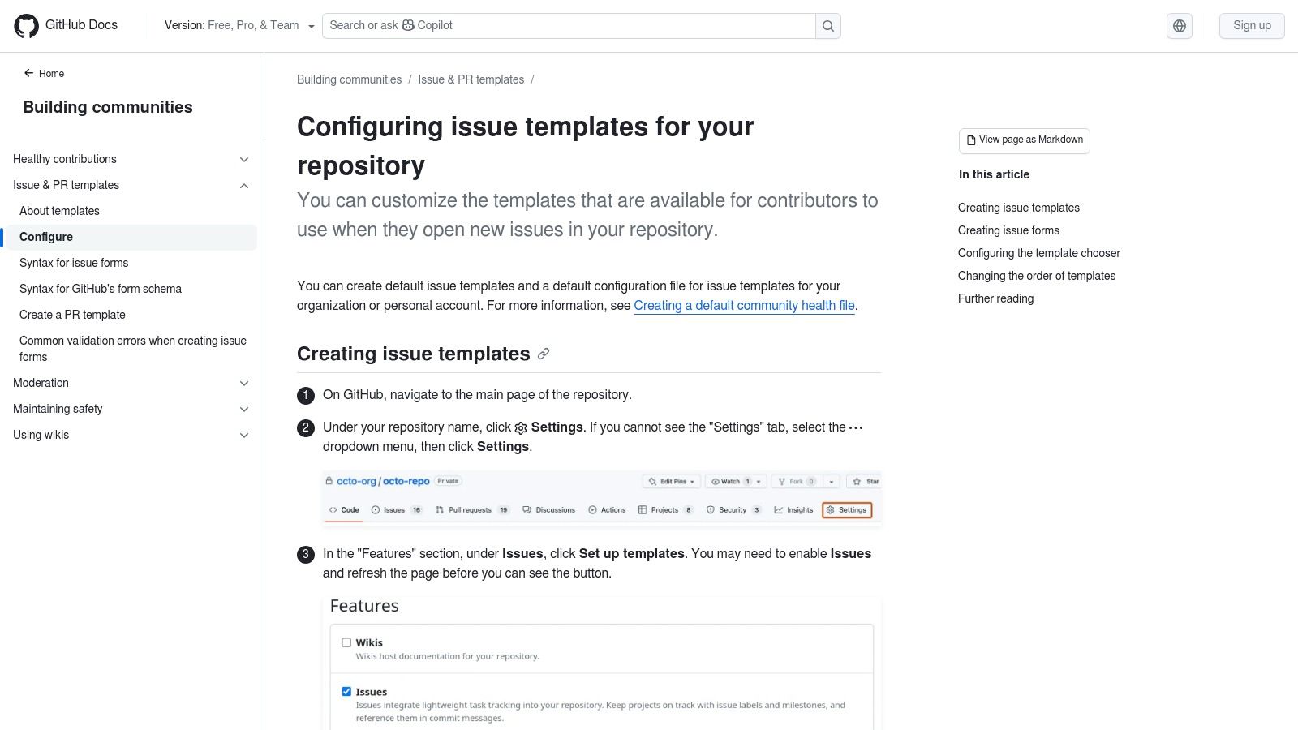1298x730 pixels.
Task: Click the search magnifier icon
Action: point(827,25)
